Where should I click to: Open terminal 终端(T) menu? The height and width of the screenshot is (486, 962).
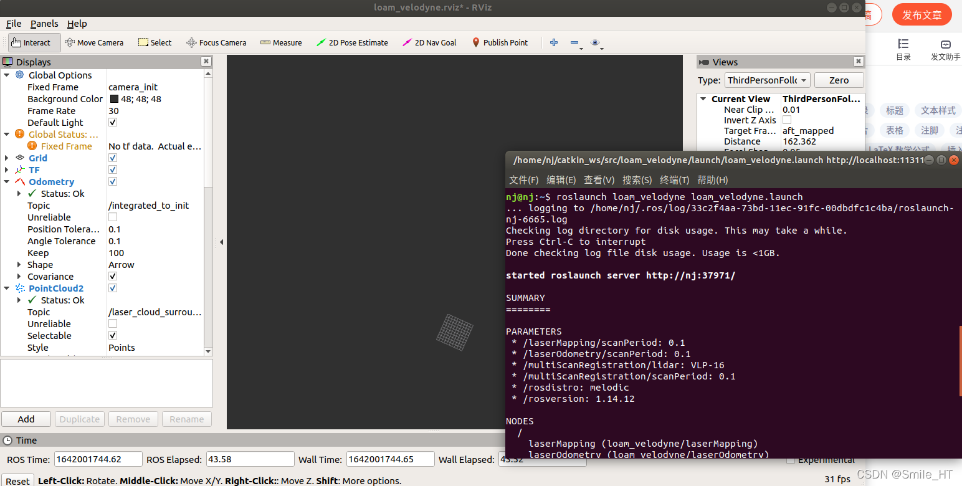[674, 179]
